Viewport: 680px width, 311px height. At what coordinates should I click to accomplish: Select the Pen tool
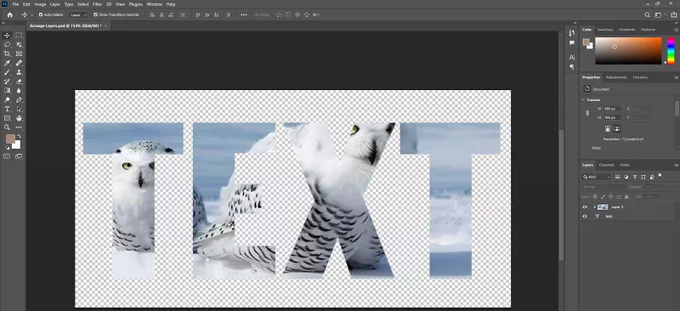click(x=19, y=100)
